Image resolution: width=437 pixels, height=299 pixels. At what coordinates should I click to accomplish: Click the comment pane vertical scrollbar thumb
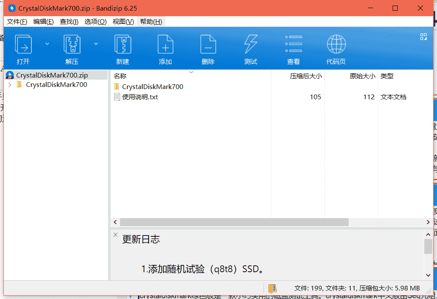pyautogui.click(x=428, y=246)
